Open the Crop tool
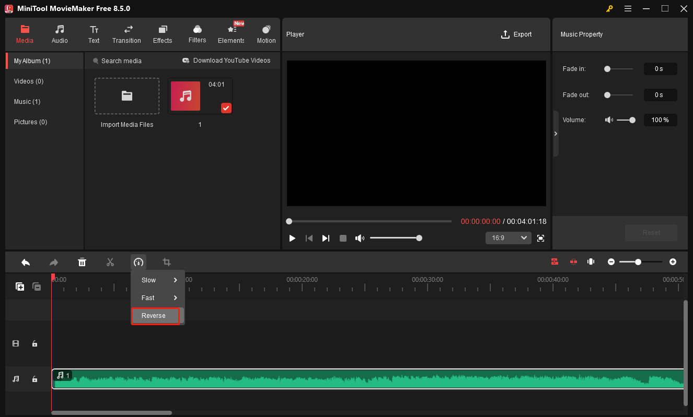693x417 pixels. [166, 262]
